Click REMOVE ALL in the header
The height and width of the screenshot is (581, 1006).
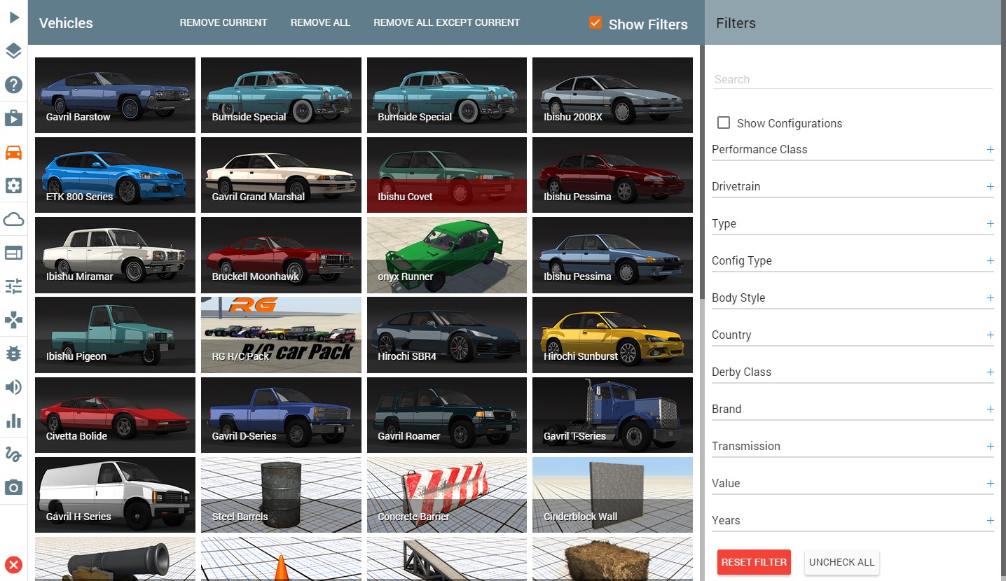click(320, 22)
